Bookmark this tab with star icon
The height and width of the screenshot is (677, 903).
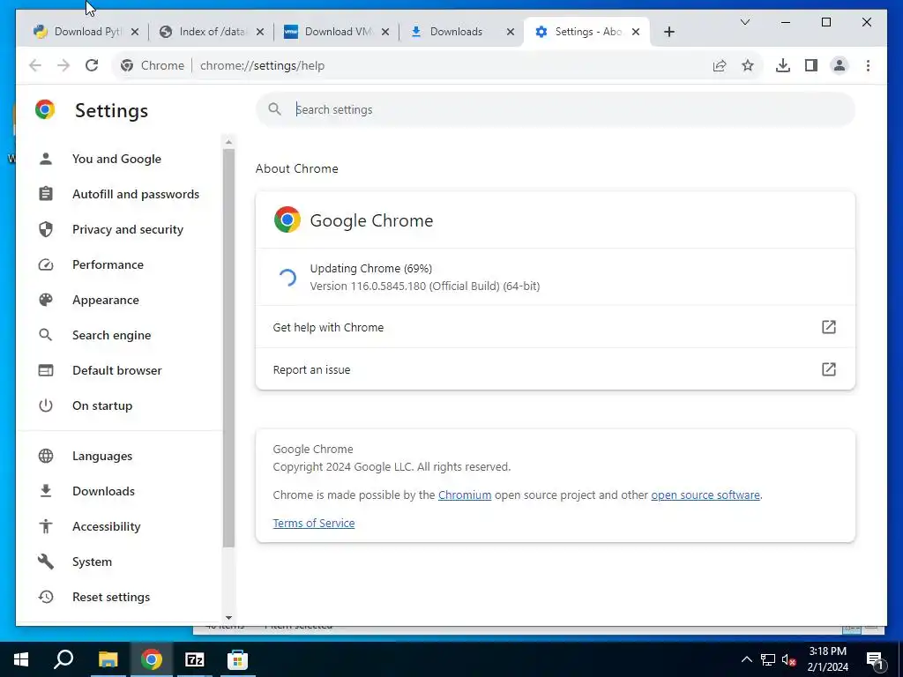point(748,65)
